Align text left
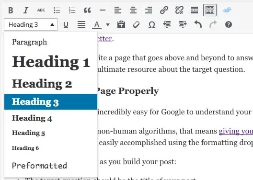This screenshot has width=253, height=180. [x=118, y=11]
